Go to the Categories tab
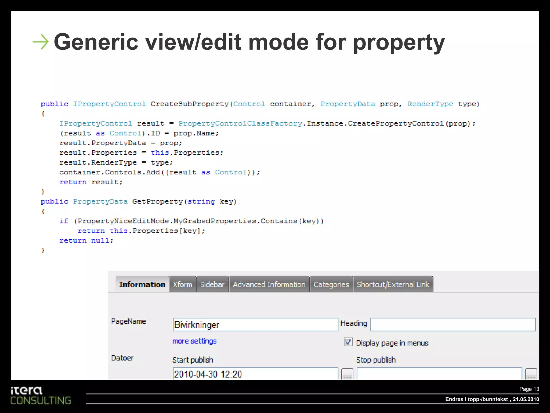The image size is (550, 413). 331,284
